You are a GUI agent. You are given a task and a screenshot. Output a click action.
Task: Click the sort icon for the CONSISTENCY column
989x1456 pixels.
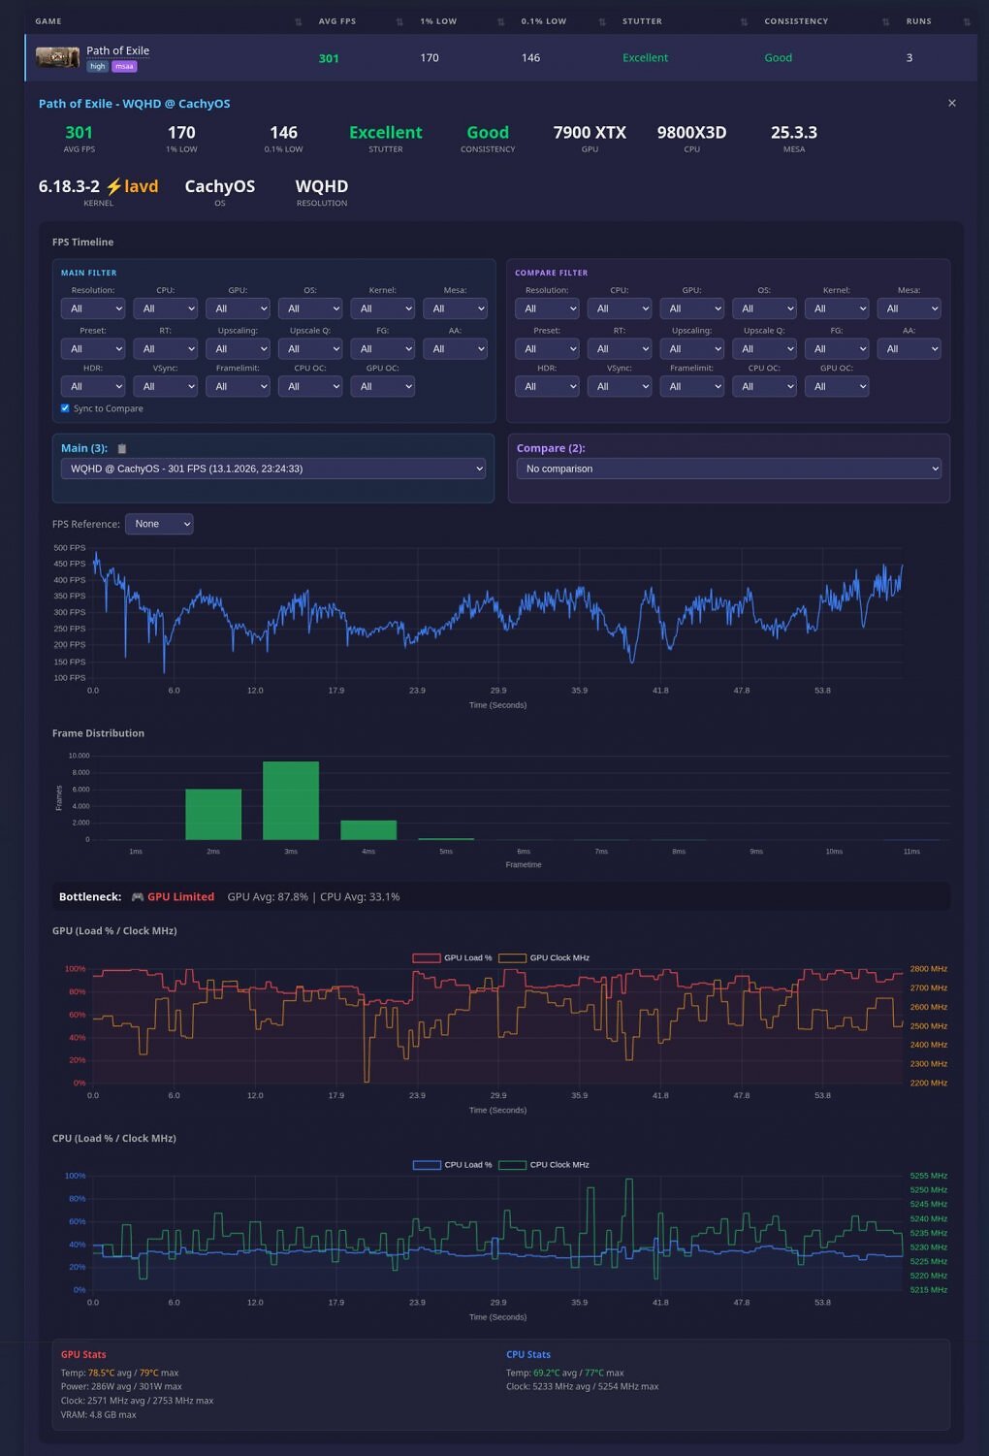tap(885, 21)
